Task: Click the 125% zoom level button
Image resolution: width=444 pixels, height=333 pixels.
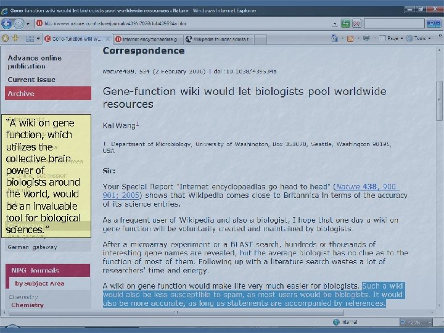Action: point(413,323)
